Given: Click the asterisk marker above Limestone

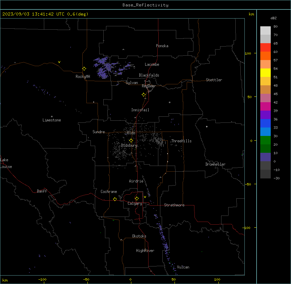Looking at the screenshot, I should coord(52,117).
